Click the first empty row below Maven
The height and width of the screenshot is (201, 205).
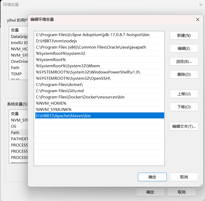[x=99, y=122]
